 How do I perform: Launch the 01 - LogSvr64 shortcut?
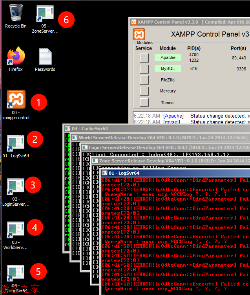pos(16,143)
